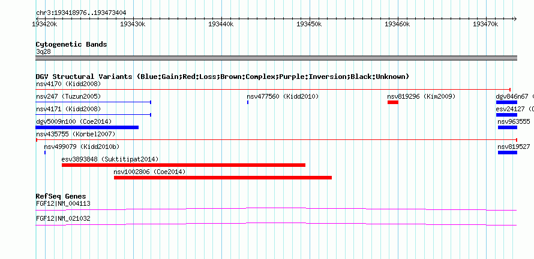Click the nsv819527 blue gain block
This screenshot has height=259, width=534.
pos(508,153)
